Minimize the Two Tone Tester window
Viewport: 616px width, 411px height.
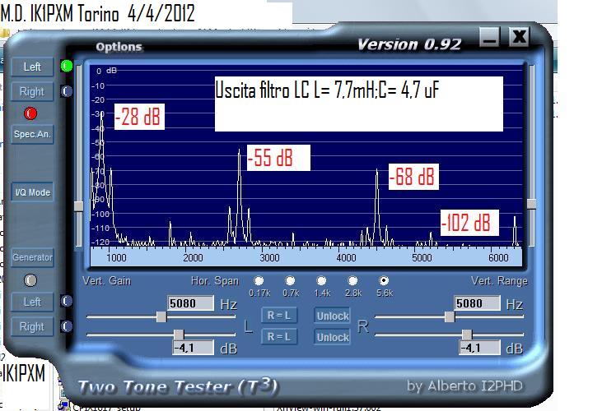[490, 37]
